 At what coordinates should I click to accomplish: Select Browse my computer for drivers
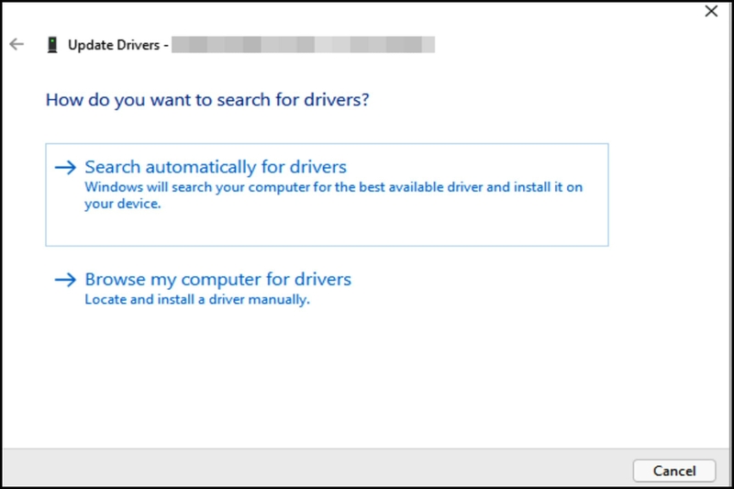[217, 279]
